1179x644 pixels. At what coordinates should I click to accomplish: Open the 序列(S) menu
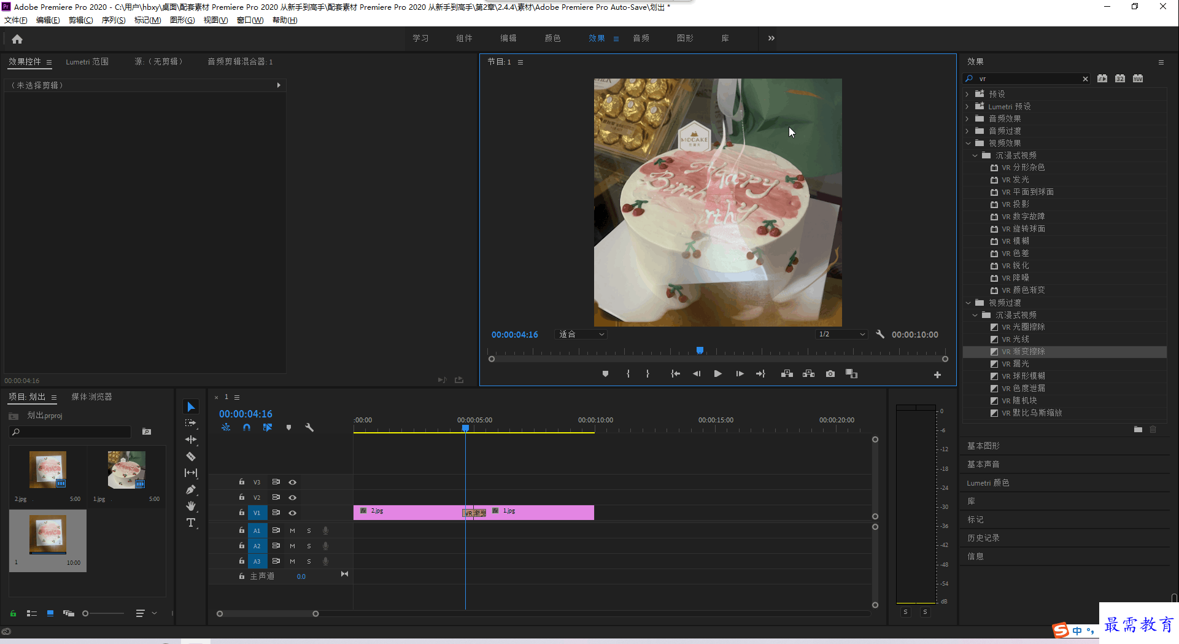coord(114,20)
